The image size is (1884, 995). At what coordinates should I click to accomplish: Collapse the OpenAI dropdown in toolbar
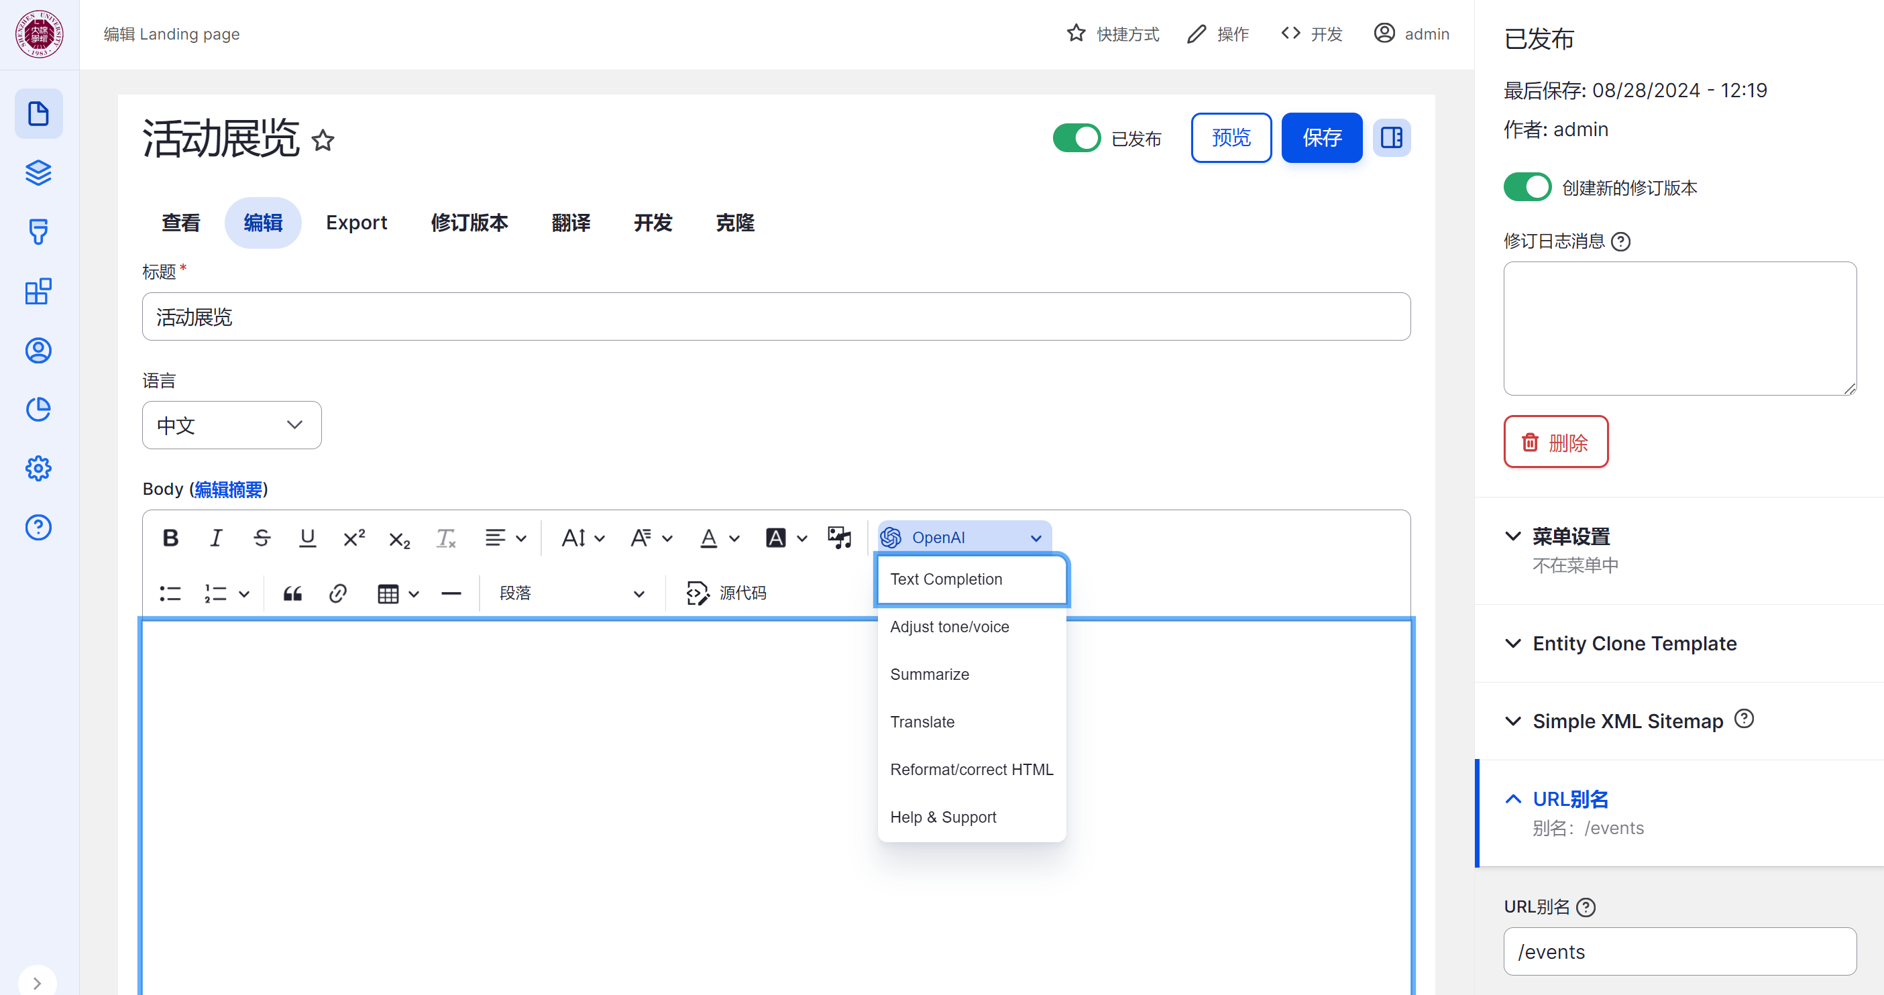(x=964, y=538)
